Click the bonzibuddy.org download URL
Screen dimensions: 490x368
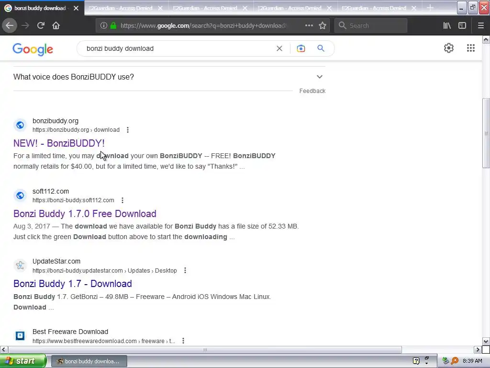(x=76, y=130)
